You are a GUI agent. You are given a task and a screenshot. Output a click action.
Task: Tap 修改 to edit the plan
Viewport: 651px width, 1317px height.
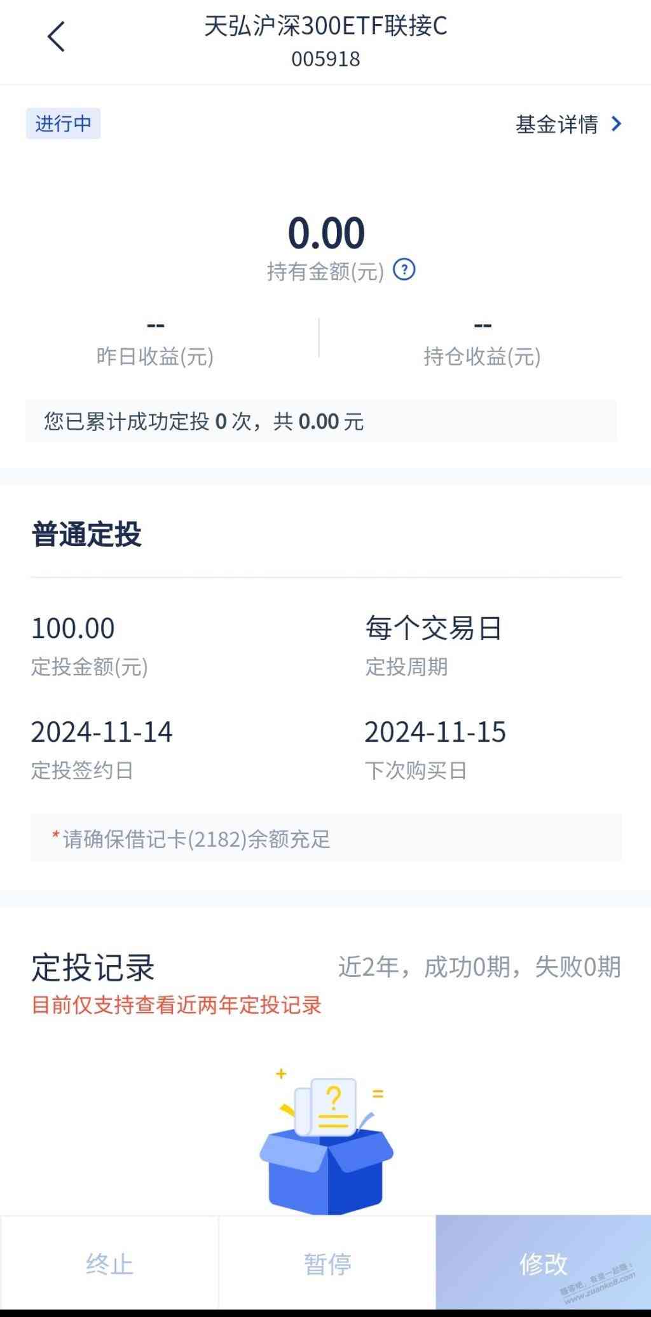[543, 1264]
